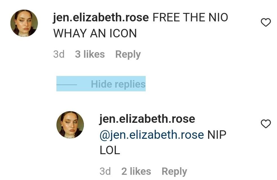Tap the 'LOL' text in the reply

(110, 151)
